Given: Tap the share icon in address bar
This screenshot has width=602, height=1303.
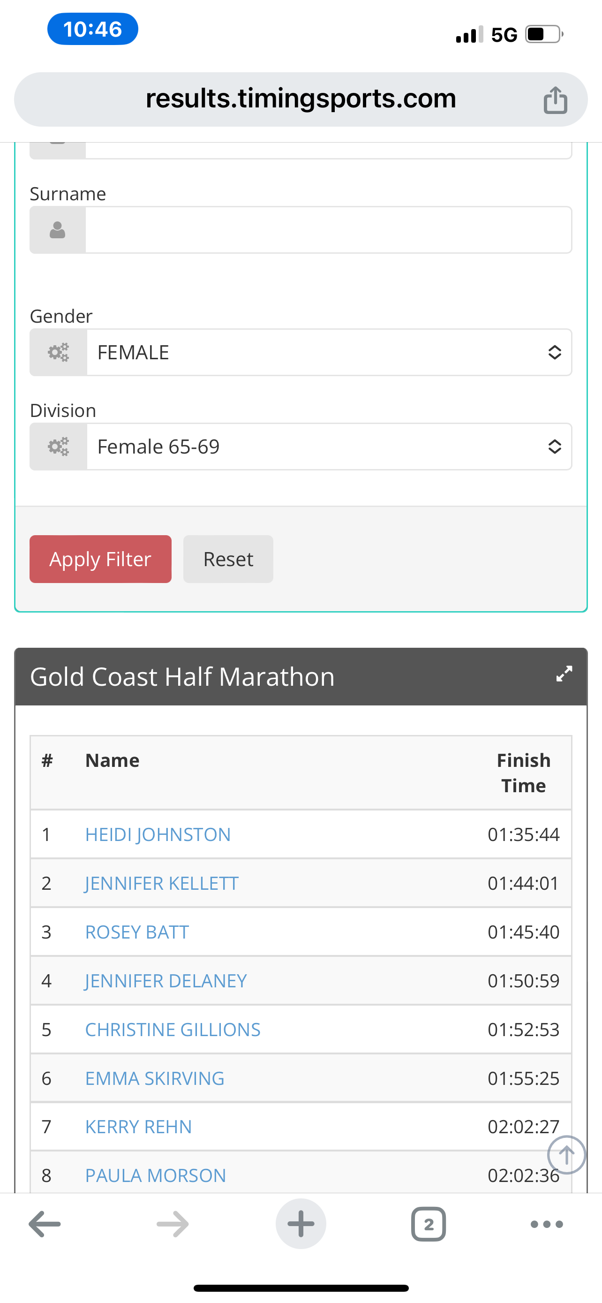Looking at the screenshot, I should click(x=555, y=99).
